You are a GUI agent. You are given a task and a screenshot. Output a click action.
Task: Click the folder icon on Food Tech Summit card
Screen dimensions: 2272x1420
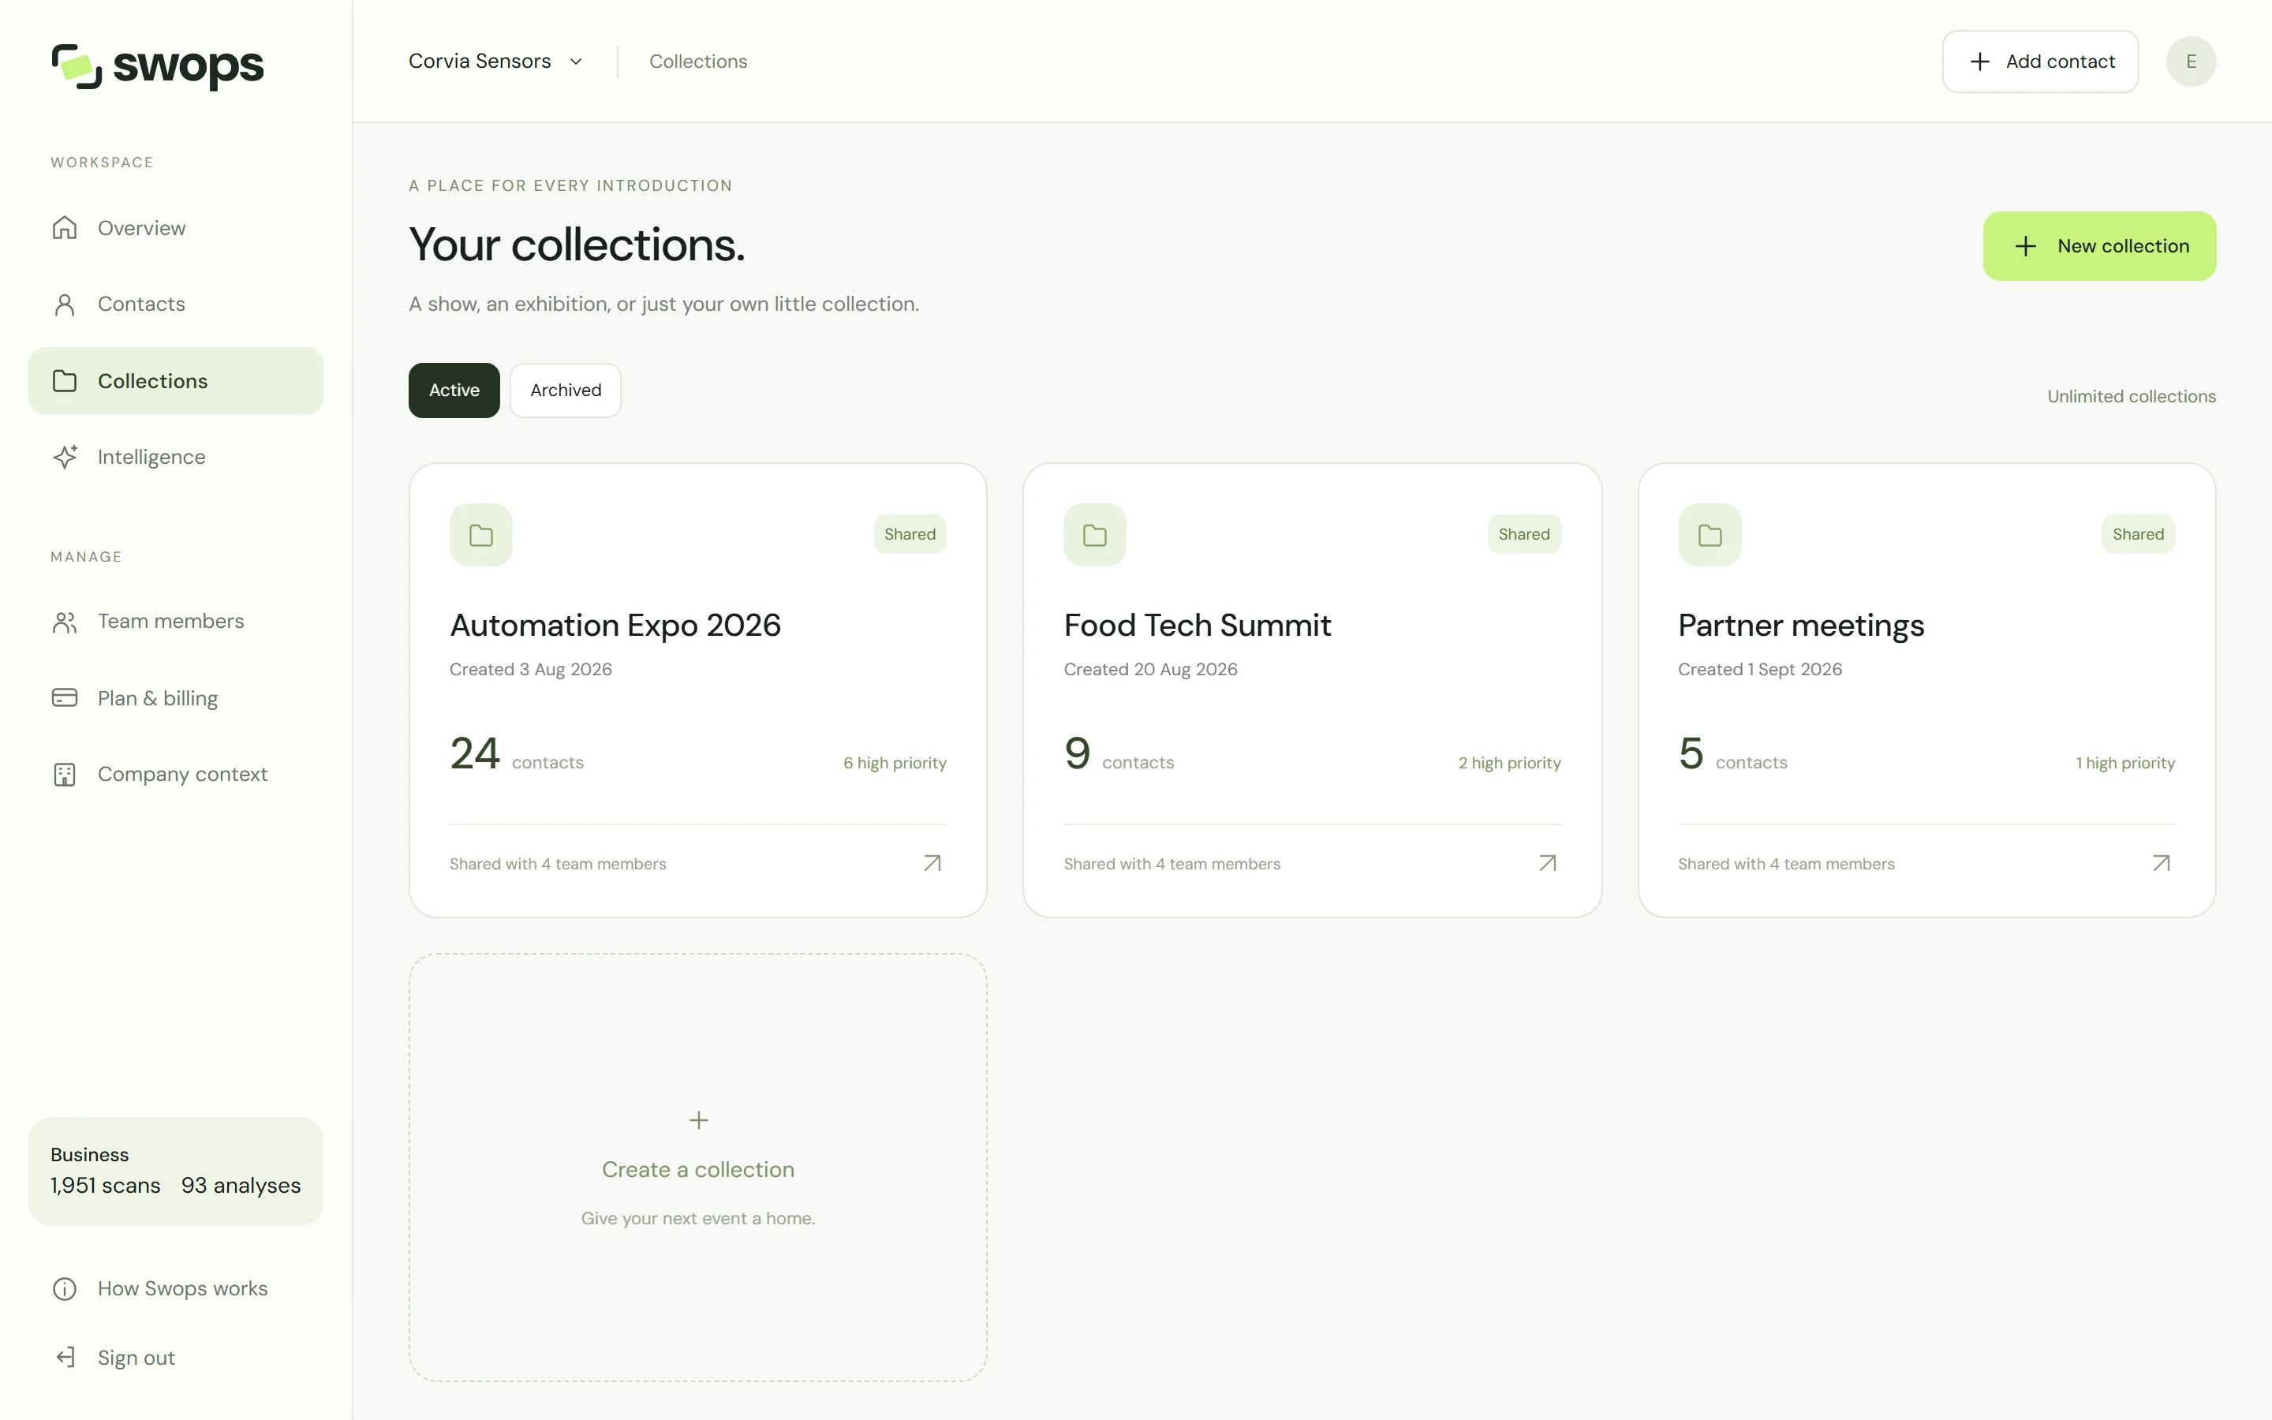point(1095,536)
